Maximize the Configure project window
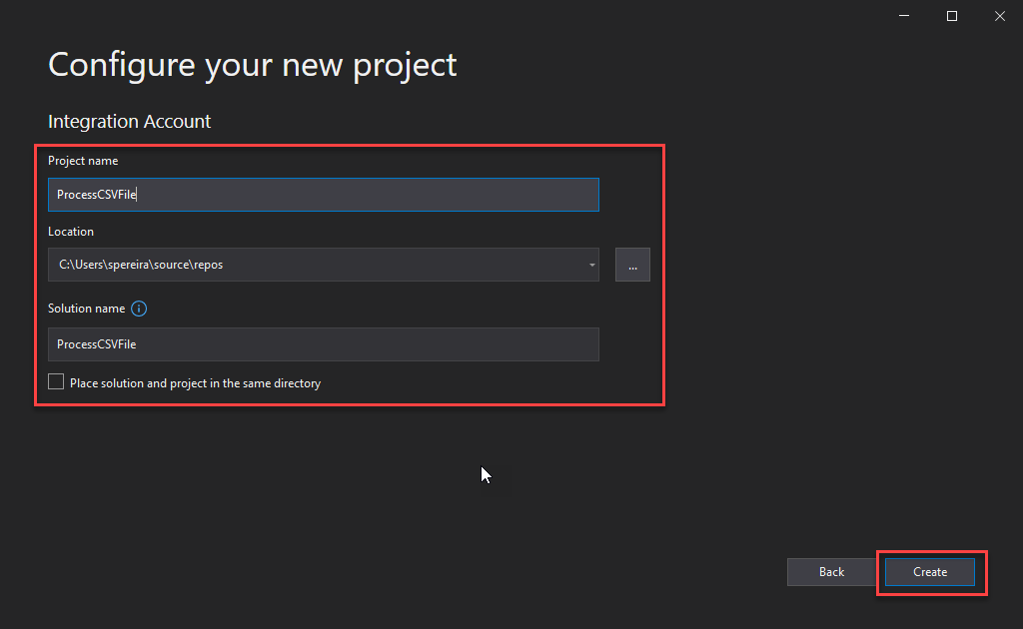Viewport: 1023px width, 629px height. (952, 16)
